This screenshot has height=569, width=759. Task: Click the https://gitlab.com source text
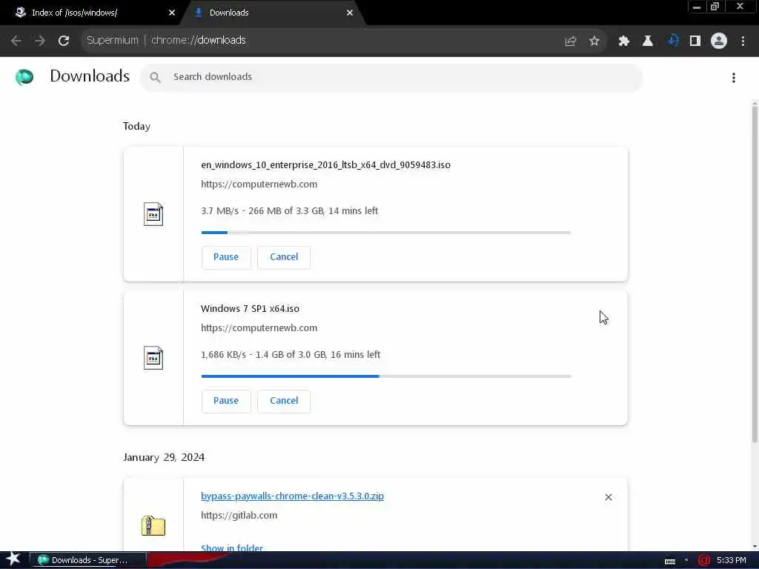pos(239,516)
